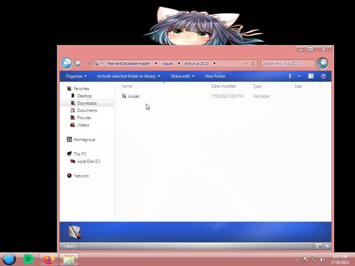This screenshot has width=355, height=266.
Task: Select the siusiak folder
Action: [x=134, y=96]
